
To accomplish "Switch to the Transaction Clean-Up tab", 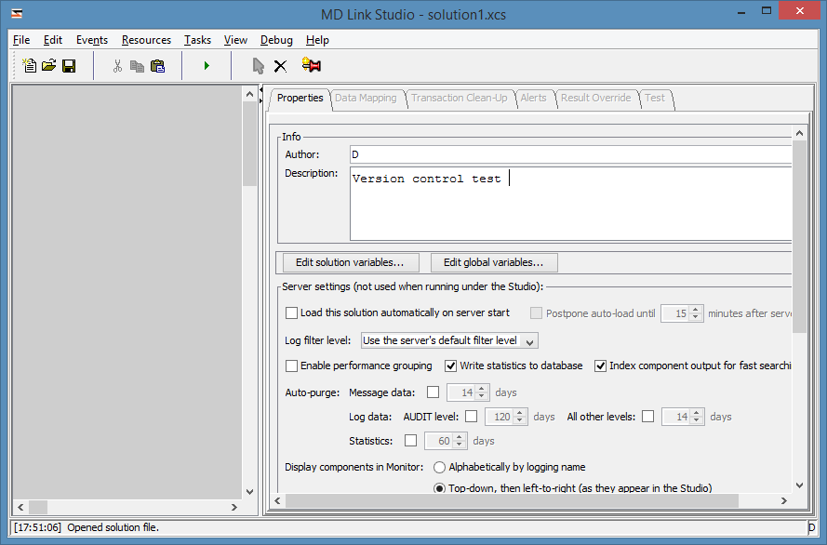I will pyautogui.click(x=459, y=98).
